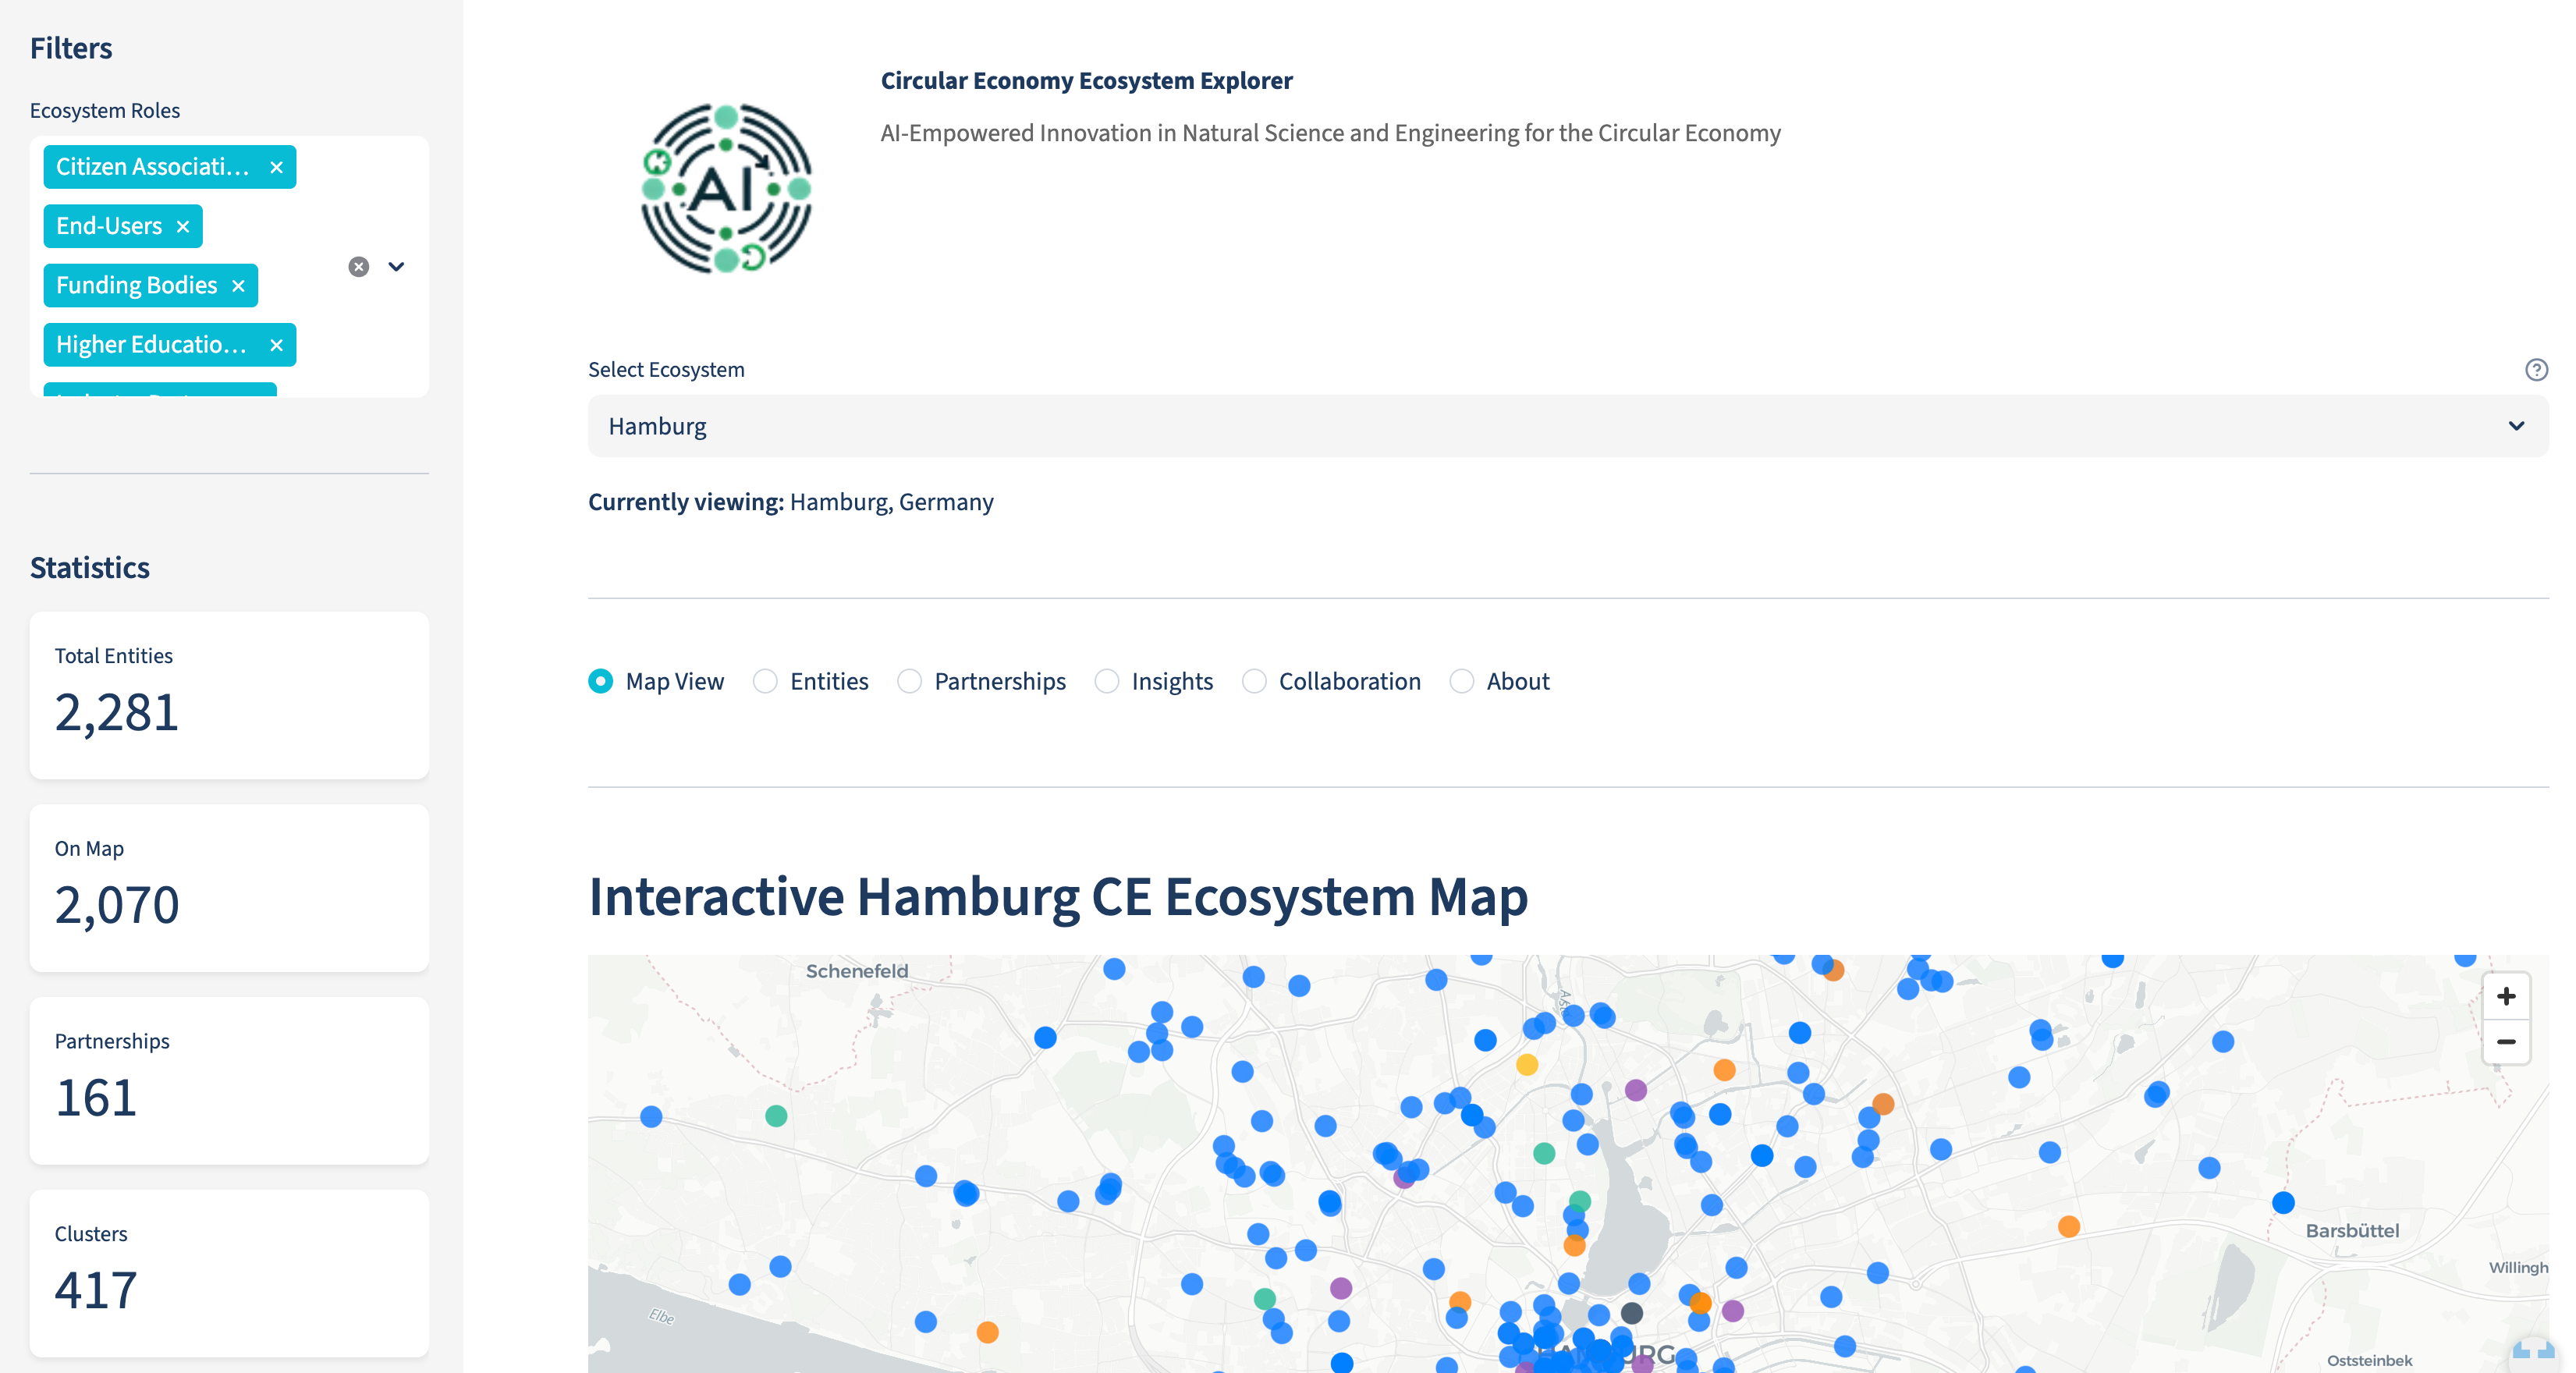This screenshot has height=1373, width=2576.
Task: Zoom out on the map with minus button
Action: tap(2508, 1042)
